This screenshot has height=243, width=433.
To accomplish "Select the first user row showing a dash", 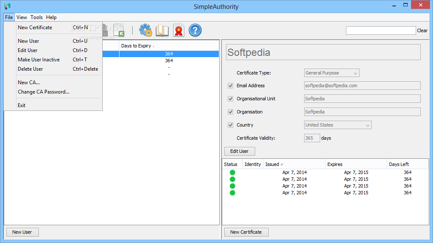I will (x=161, y=67).
